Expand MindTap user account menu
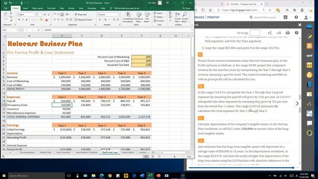 click(308, 17)
